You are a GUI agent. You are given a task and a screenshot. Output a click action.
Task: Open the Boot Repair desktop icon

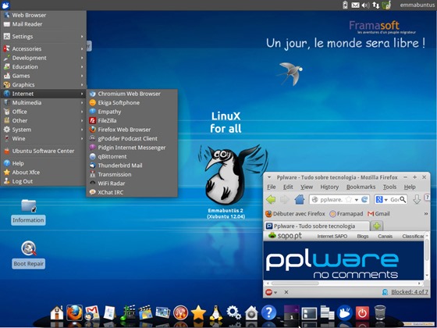28,254
